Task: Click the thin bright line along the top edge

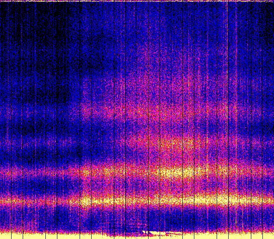Action: point(137,1)
